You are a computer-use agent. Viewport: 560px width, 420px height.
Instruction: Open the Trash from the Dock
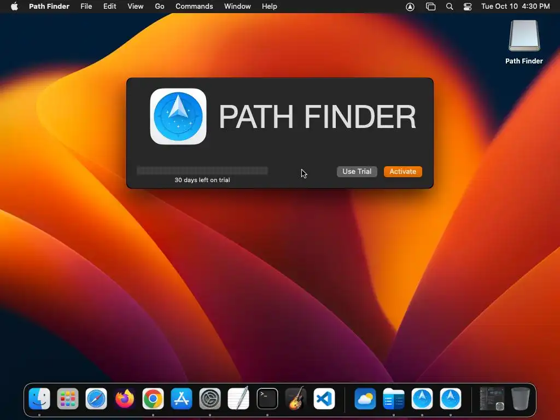(x=521, y=399)
